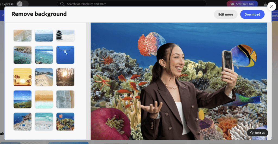Viewport: 278px width, 144px height.
Task: Close the Remove background dialog
Action: pos(271,7)
